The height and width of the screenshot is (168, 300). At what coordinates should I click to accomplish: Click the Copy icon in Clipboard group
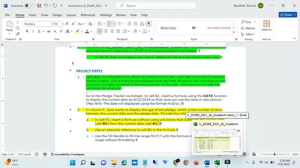coord(18,28)
